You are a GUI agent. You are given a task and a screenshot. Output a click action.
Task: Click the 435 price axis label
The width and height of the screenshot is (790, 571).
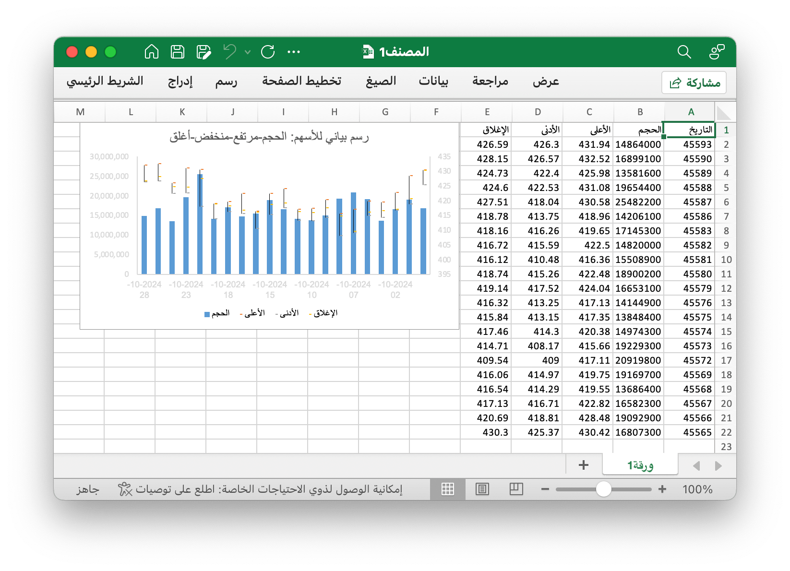click(x=444, y=156)
